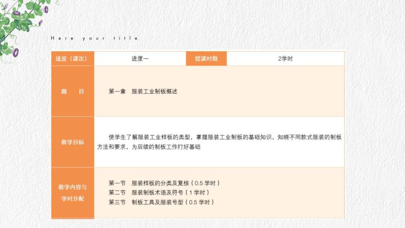Image resolution: width=405 pixels, height=228 pixels.
Task: Click the line starting '使学生了解服装工业样板的类型'
Action: (x=225, y=137)
